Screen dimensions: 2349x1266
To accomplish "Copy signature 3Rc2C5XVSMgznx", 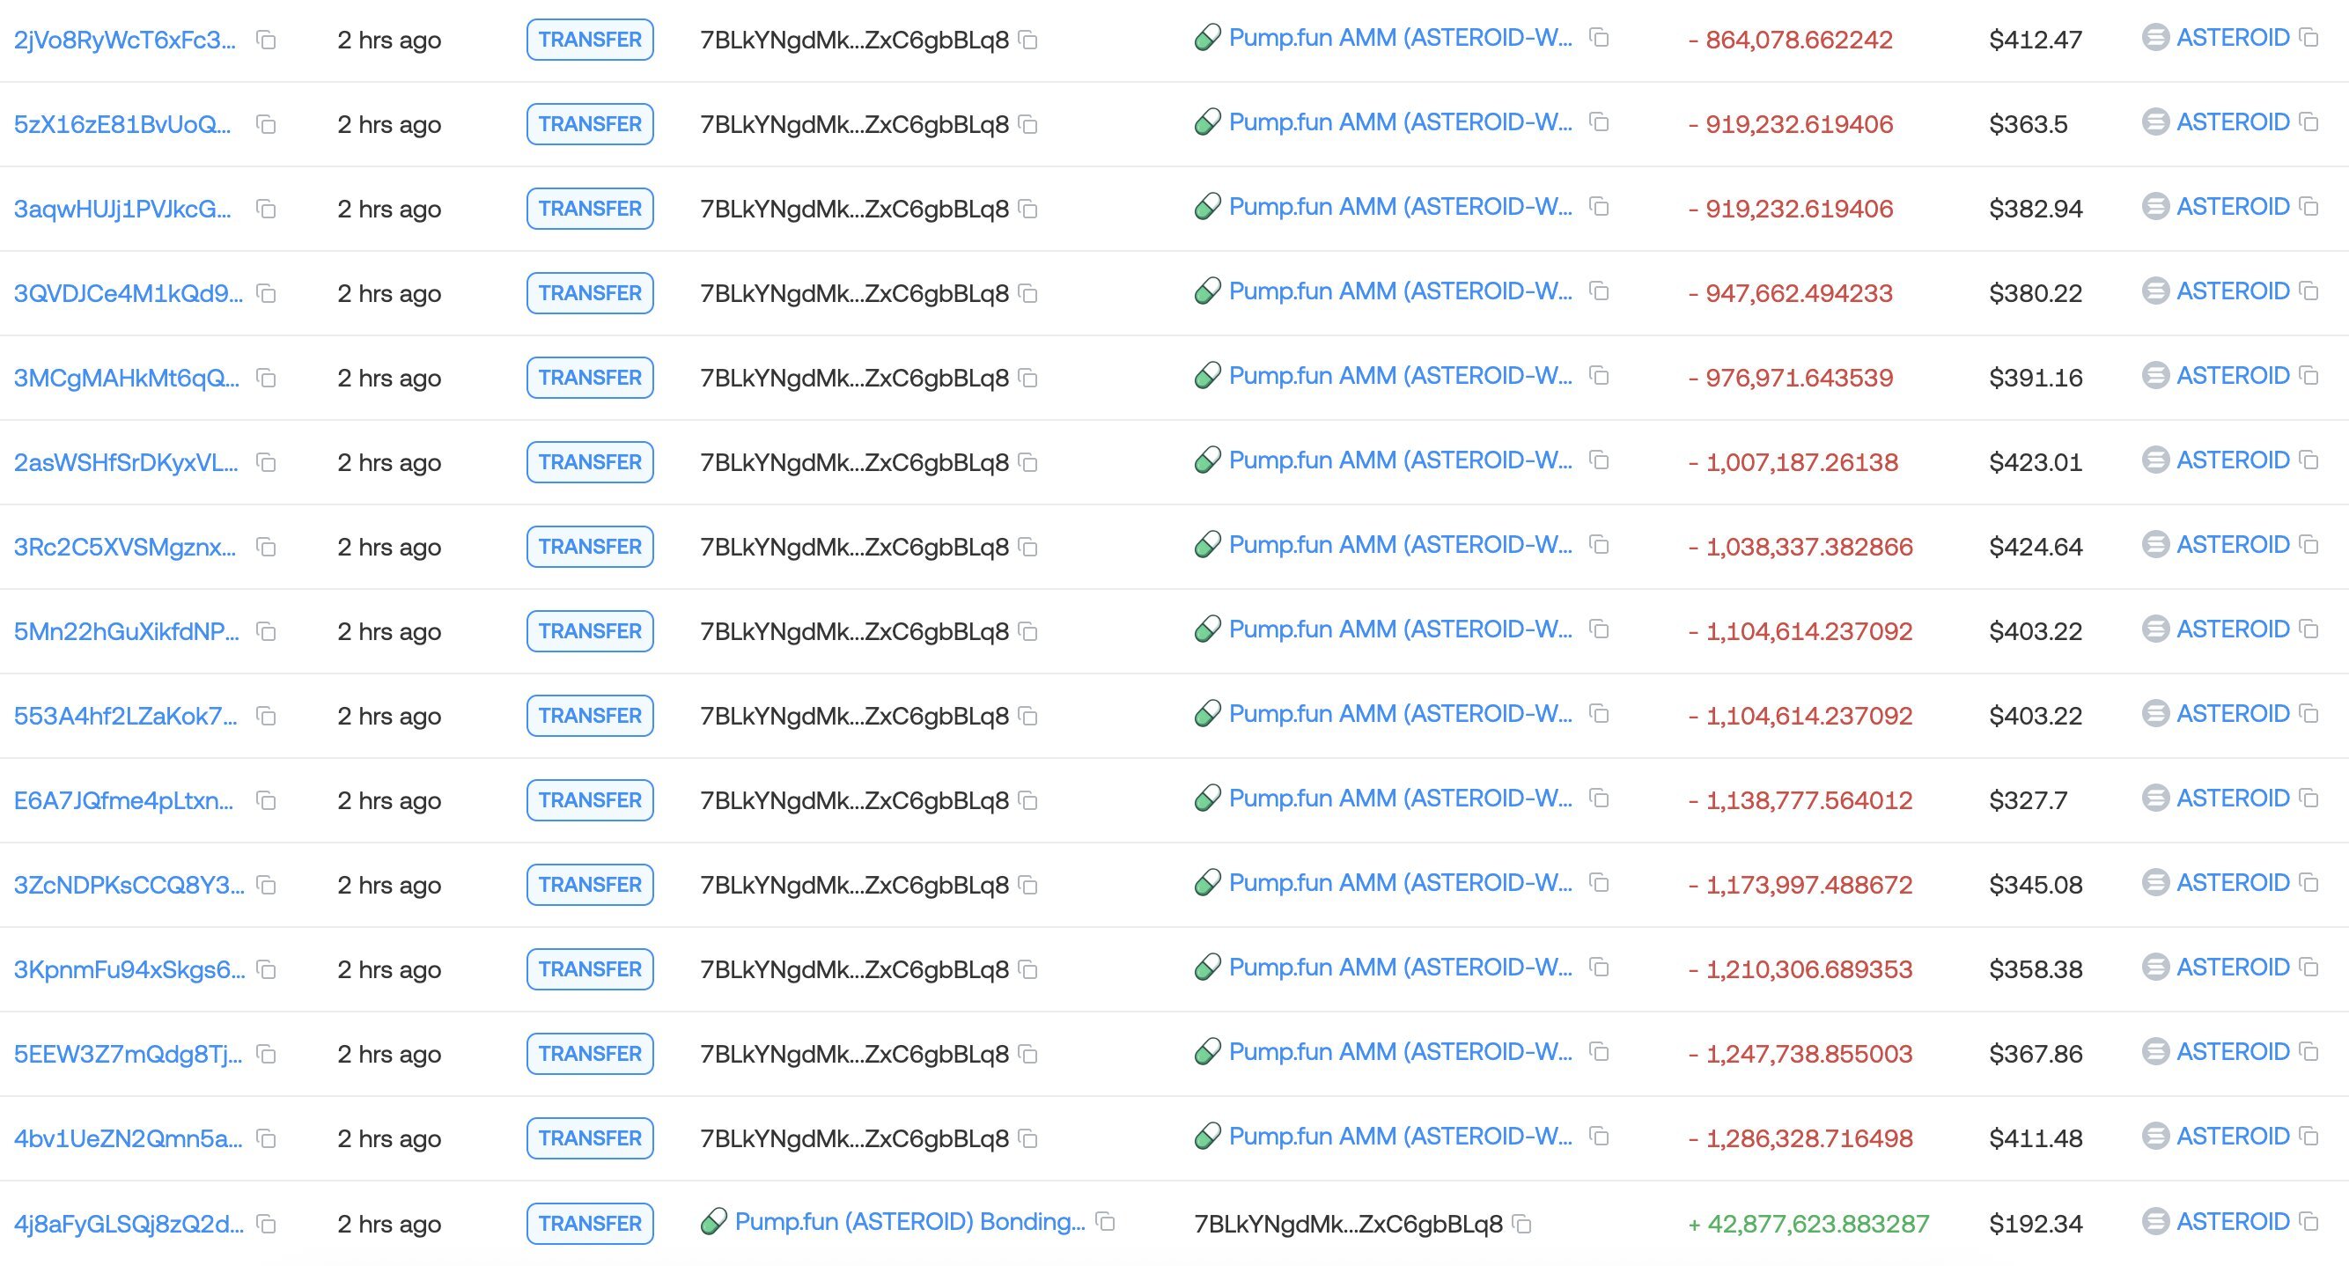I will pyautogui.click(x=266, y=548).
